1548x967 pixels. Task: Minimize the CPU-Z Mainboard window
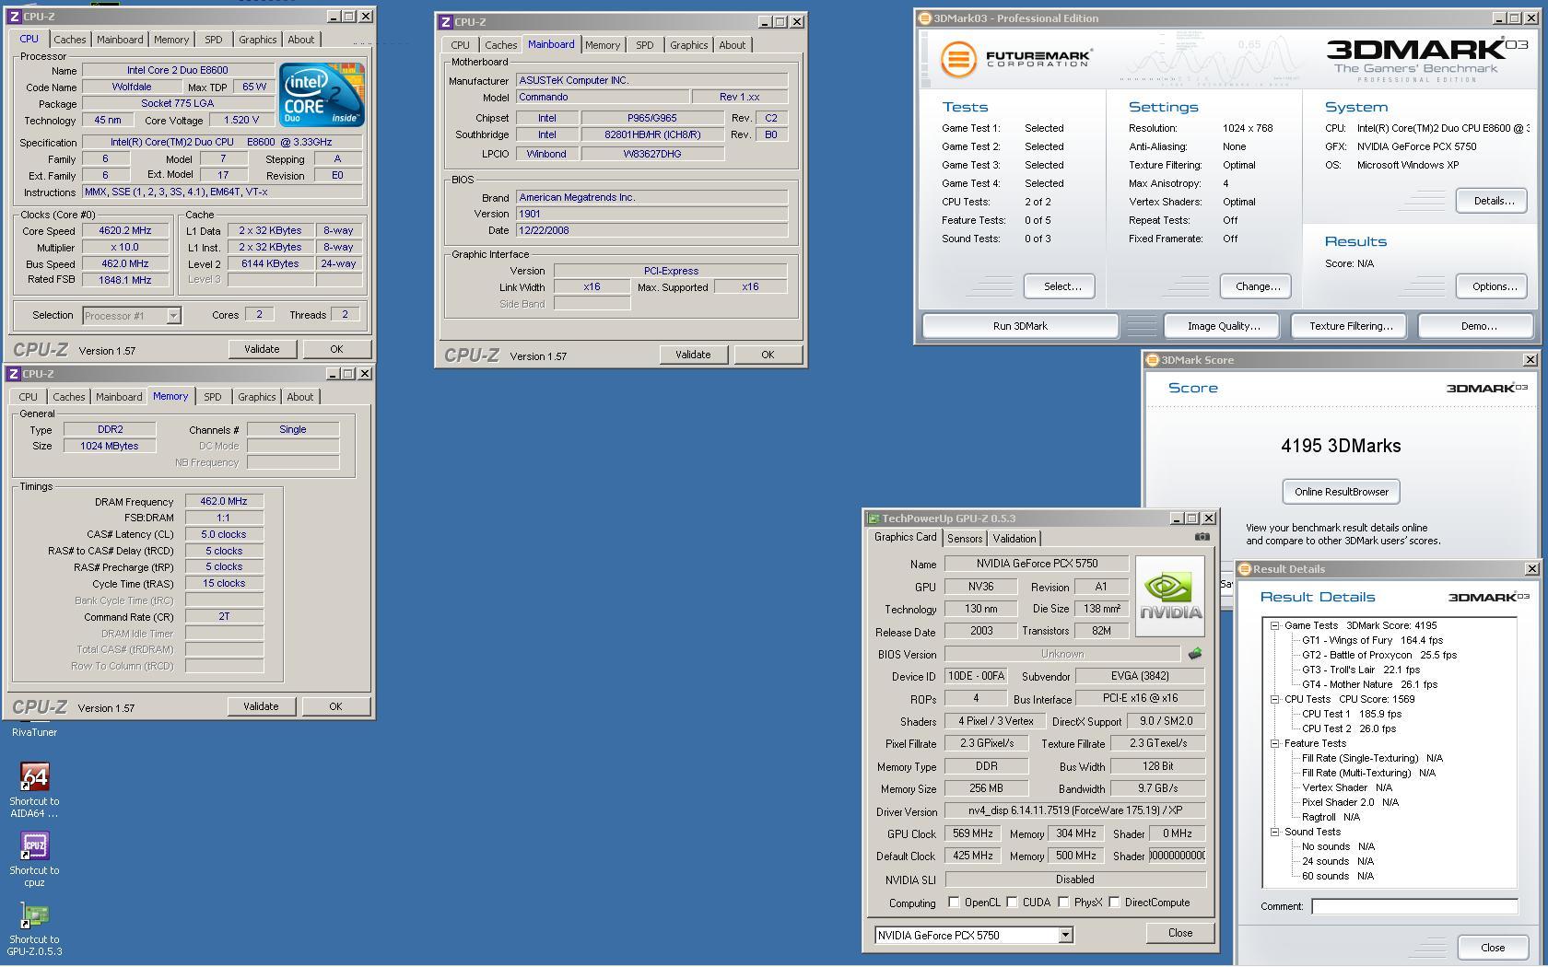tap(765, 22)
